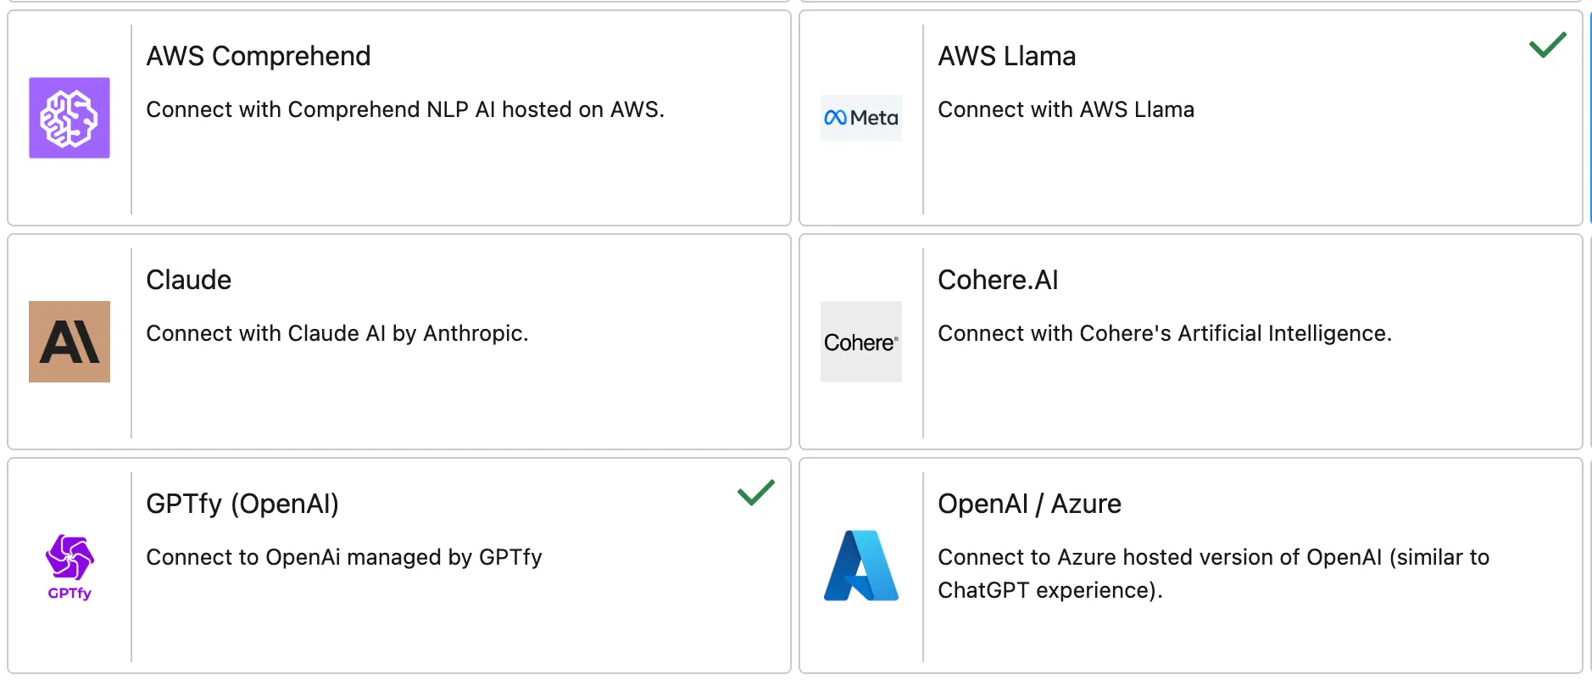Click 'Connect to OpenAi managed by GPTfy' text
This screenshot has width=1592, height=680.
(x=343, y=557)
